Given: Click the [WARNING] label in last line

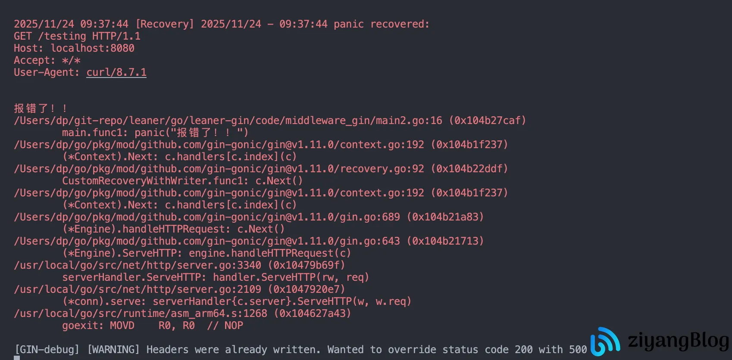Looking at the screenshot, I should click(113, 350).
